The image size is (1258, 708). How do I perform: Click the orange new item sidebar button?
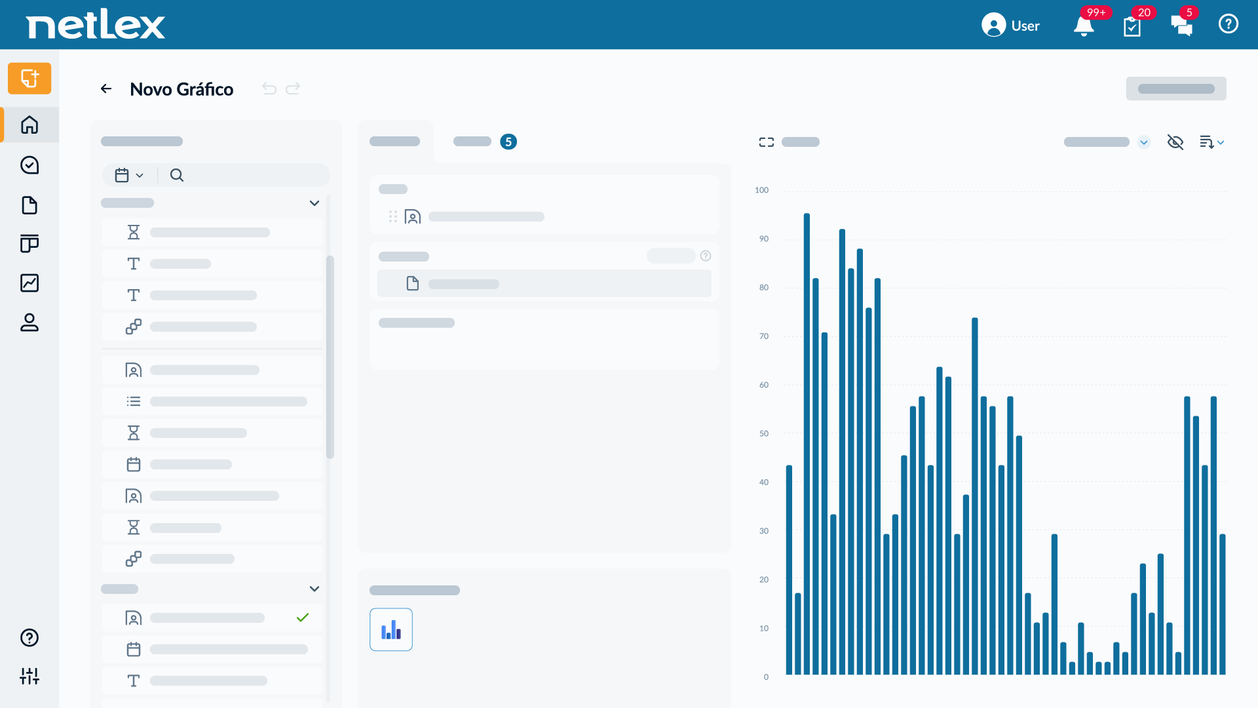tap(29, 79)
